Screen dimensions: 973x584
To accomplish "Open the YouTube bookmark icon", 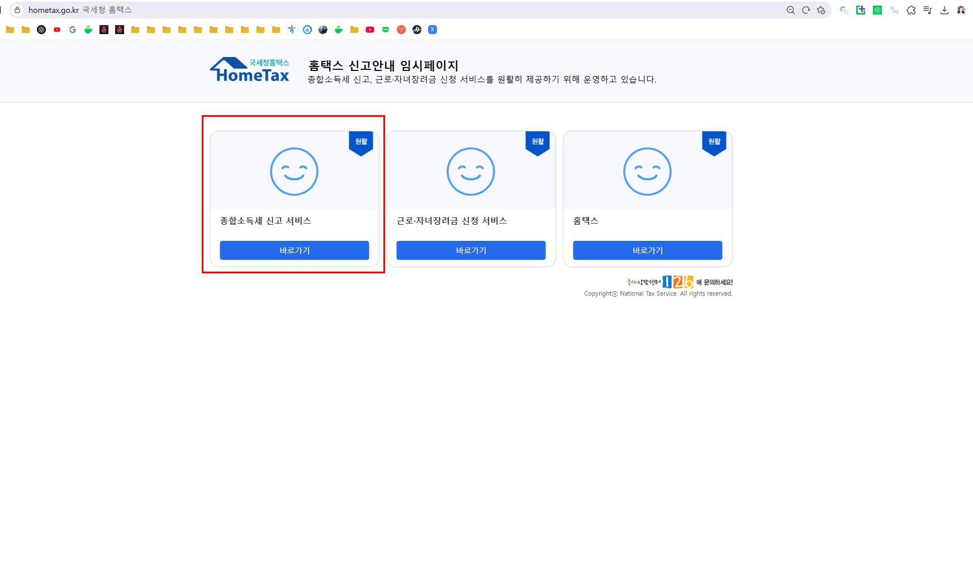I will click(x=57, y=30).
